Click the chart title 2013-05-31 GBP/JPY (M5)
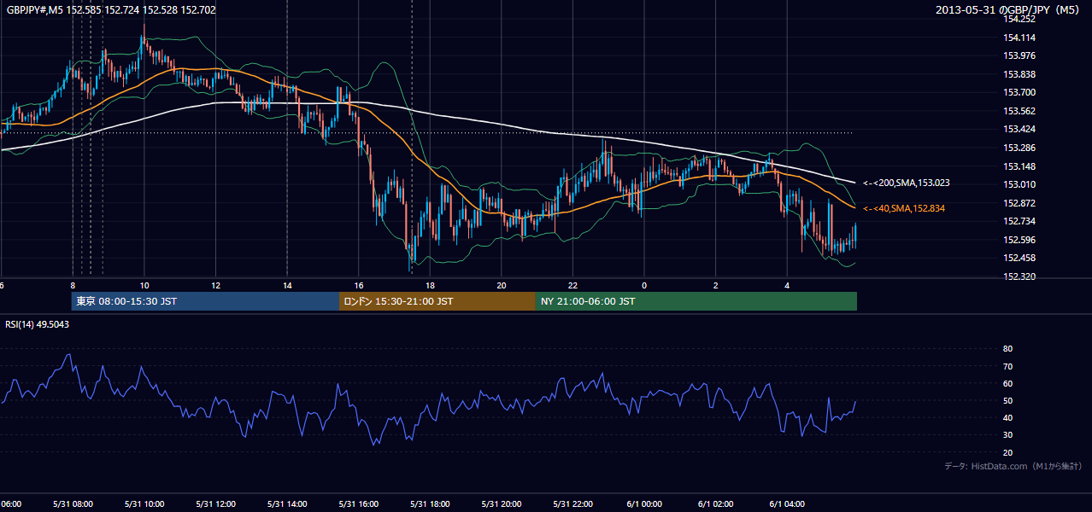Viewport: 1092px width, 512px height. [x=1008, y=10]
